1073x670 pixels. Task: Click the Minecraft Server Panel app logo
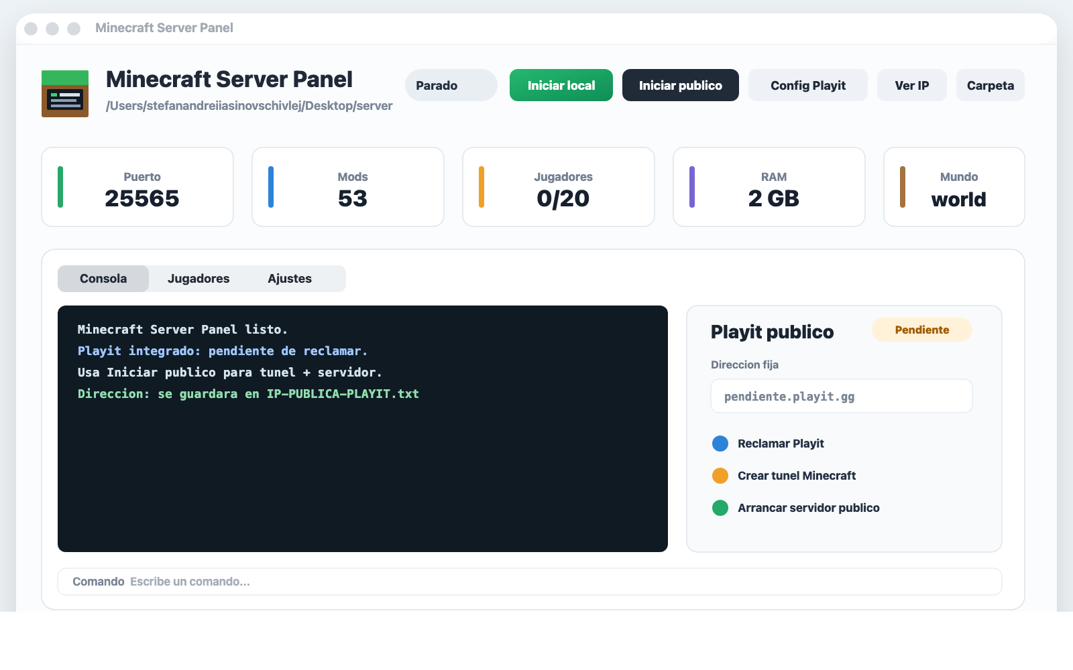(x=65, y=94)
